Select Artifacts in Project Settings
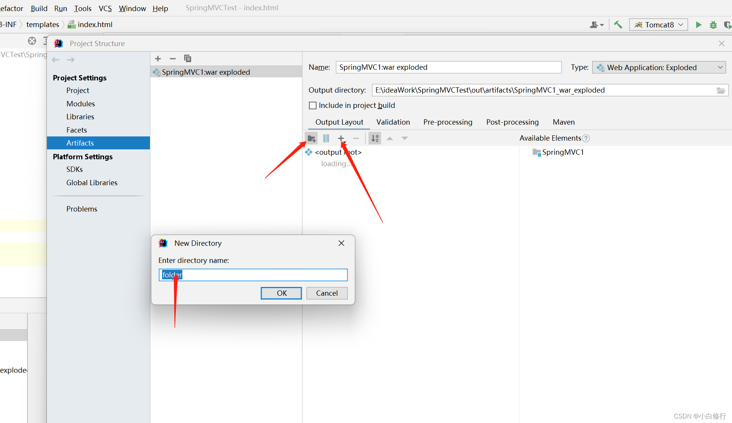This screenshot has height=423, width=732. [x=98, y=143]
